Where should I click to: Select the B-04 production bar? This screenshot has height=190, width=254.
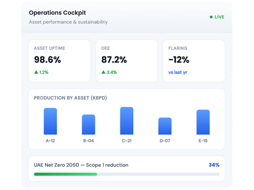tap(88, 124)
